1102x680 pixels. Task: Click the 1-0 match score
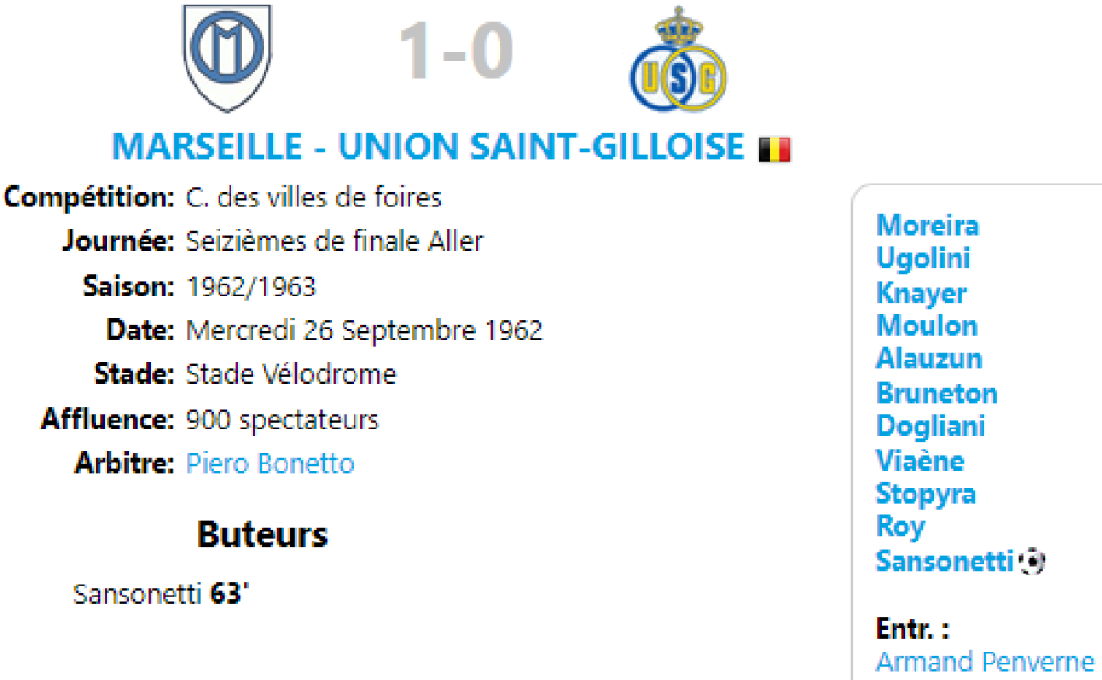click(x=455, y=52)
